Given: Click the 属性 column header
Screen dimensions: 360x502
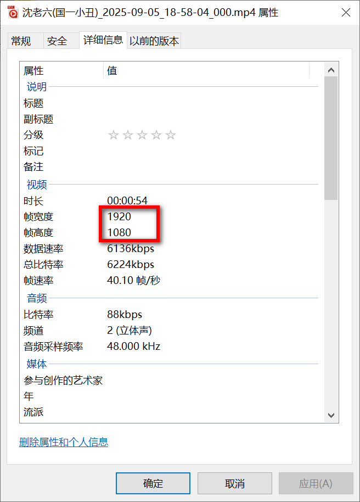Looking at the screenshot, I should (x=61, y=70).
